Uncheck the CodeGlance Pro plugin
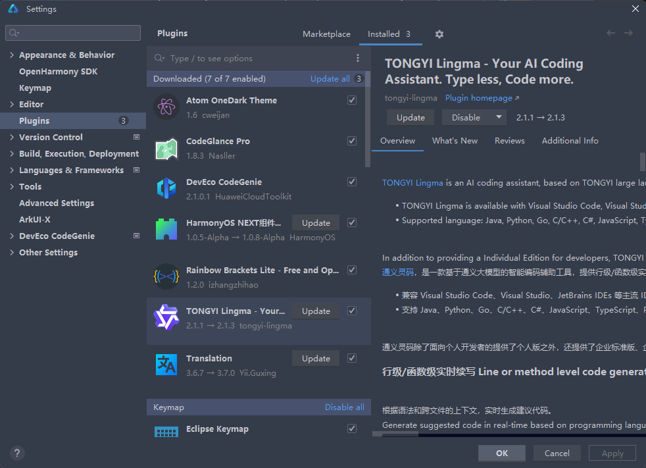Screen dimensions: 646x468 352,141
